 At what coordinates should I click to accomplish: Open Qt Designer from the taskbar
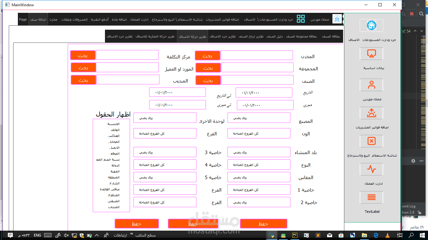(x=283, y=235)
